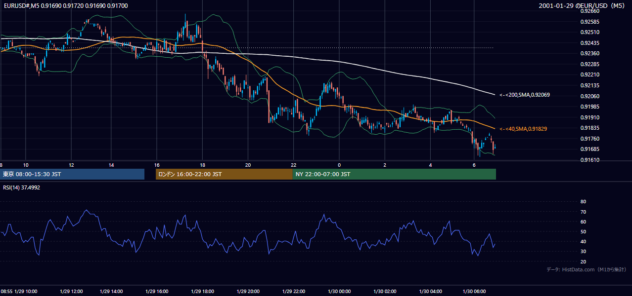Click the RSI 80 level label
Image resolution: width=632 pixels, height=296 pixels.
(x=583, y=202)
